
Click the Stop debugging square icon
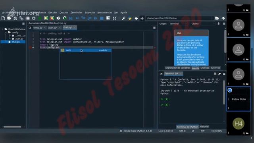102,18
